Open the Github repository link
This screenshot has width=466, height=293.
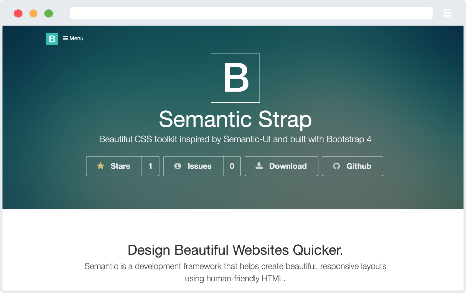[x=352, y=166]
